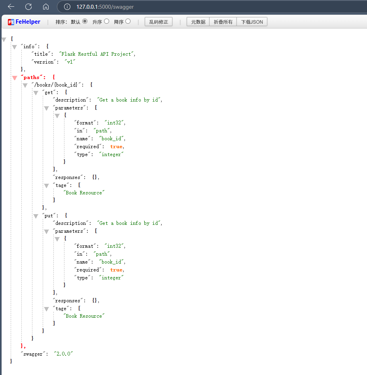The height and width of the screenshot is (375, 367).
Task: Click the "v1" version value
Action: [70, 62]
